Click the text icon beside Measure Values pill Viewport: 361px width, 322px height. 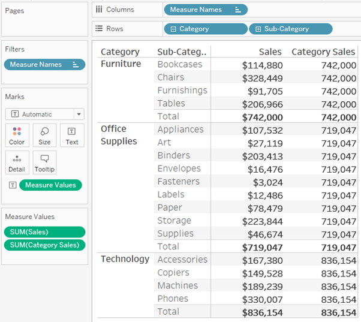click(12, 185)
